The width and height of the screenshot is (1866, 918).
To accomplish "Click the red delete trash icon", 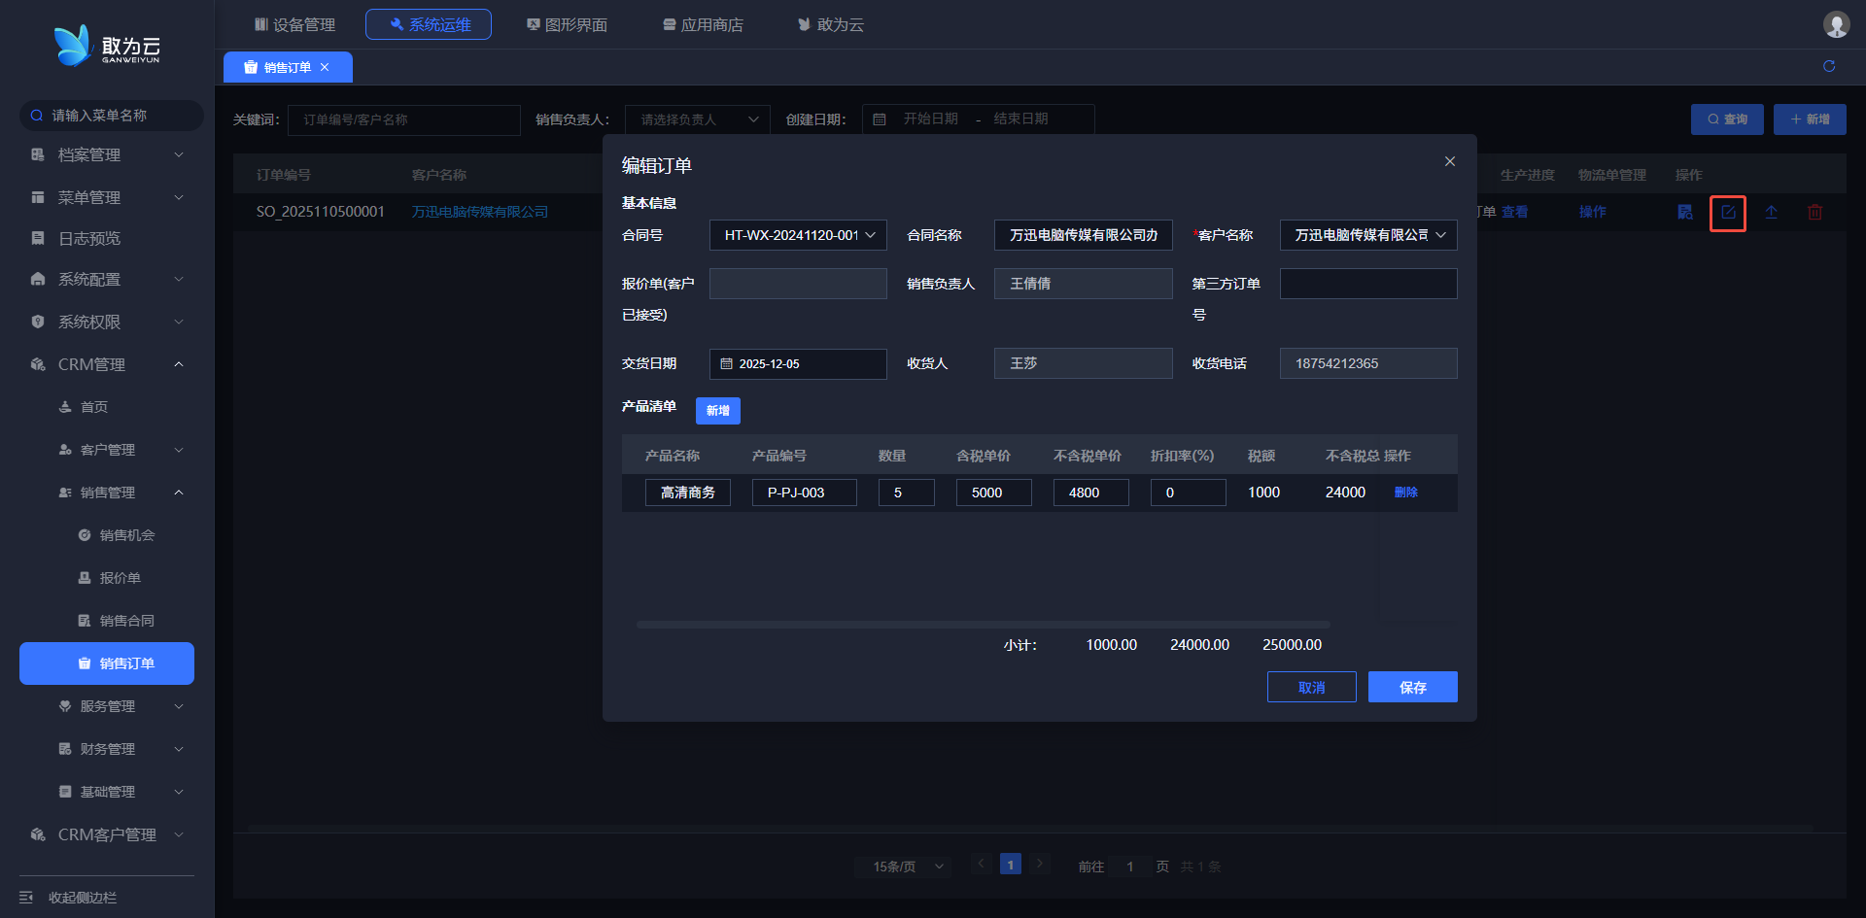I will (x=1814, y=213).
